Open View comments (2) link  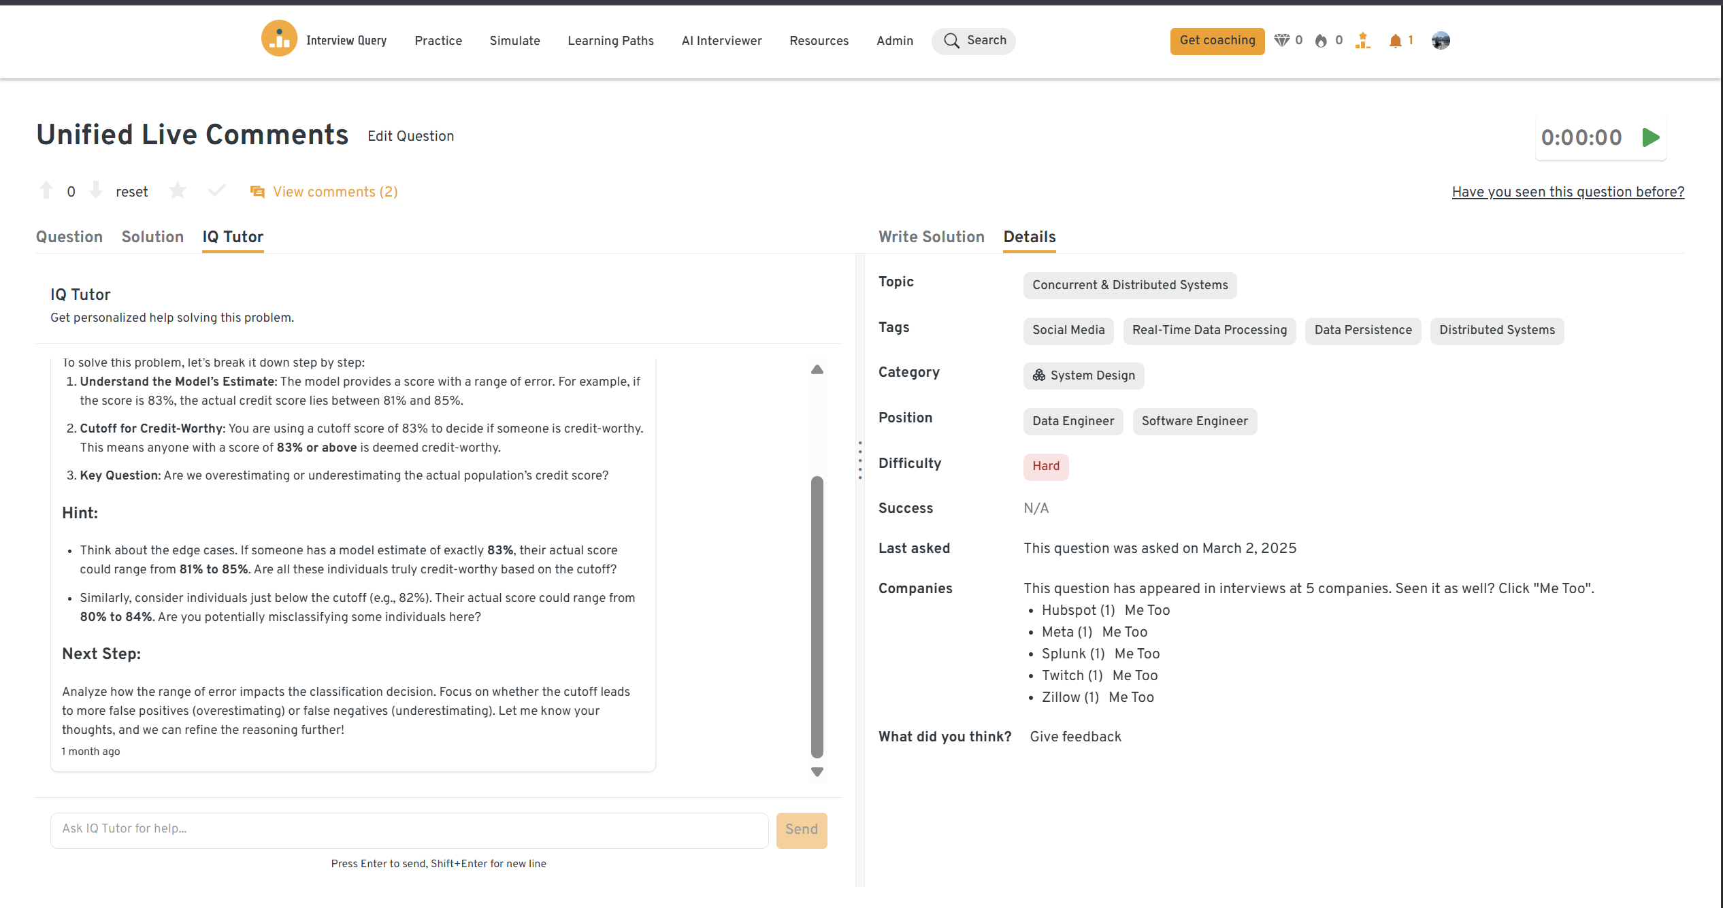point(335,192)
